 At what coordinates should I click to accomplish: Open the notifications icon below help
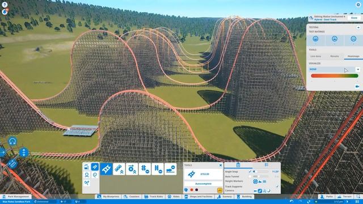(x=5, y=11)
